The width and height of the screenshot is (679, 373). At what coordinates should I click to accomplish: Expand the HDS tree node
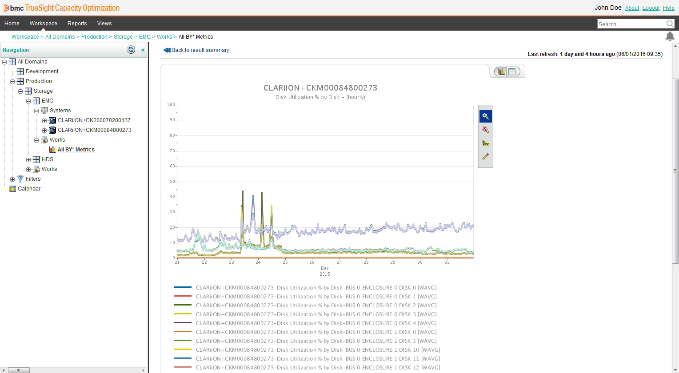(28, 160)
